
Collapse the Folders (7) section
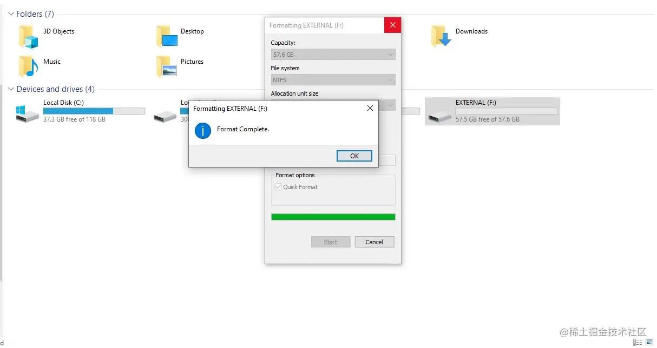click(11, 14)
